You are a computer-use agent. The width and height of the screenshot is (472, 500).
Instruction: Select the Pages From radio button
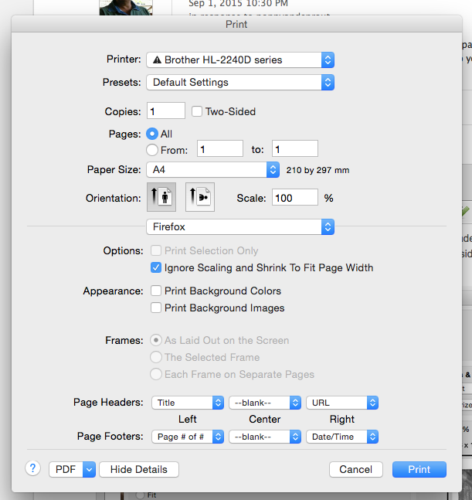(x=152, y=150)
